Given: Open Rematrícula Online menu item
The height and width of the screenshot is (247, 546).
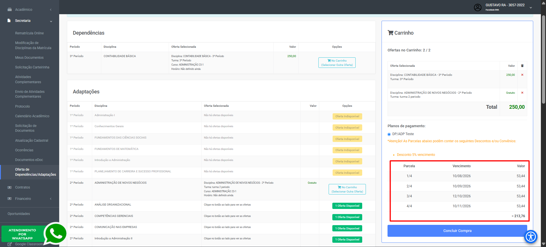Looking at the screenshot, I should 29,33.
